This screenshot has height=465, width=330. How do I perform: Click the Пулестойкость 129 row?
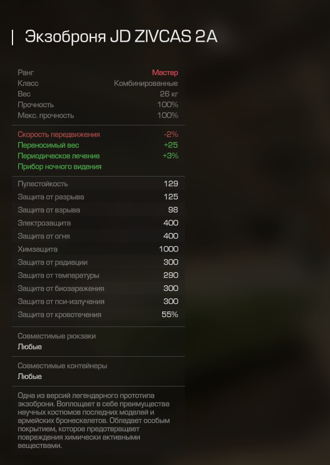98,184
